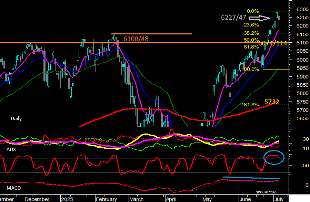Select the 5850 price axis value
The width and height of the screenshot is (310, 202).
pyautogui.click(x=302, y=85)
